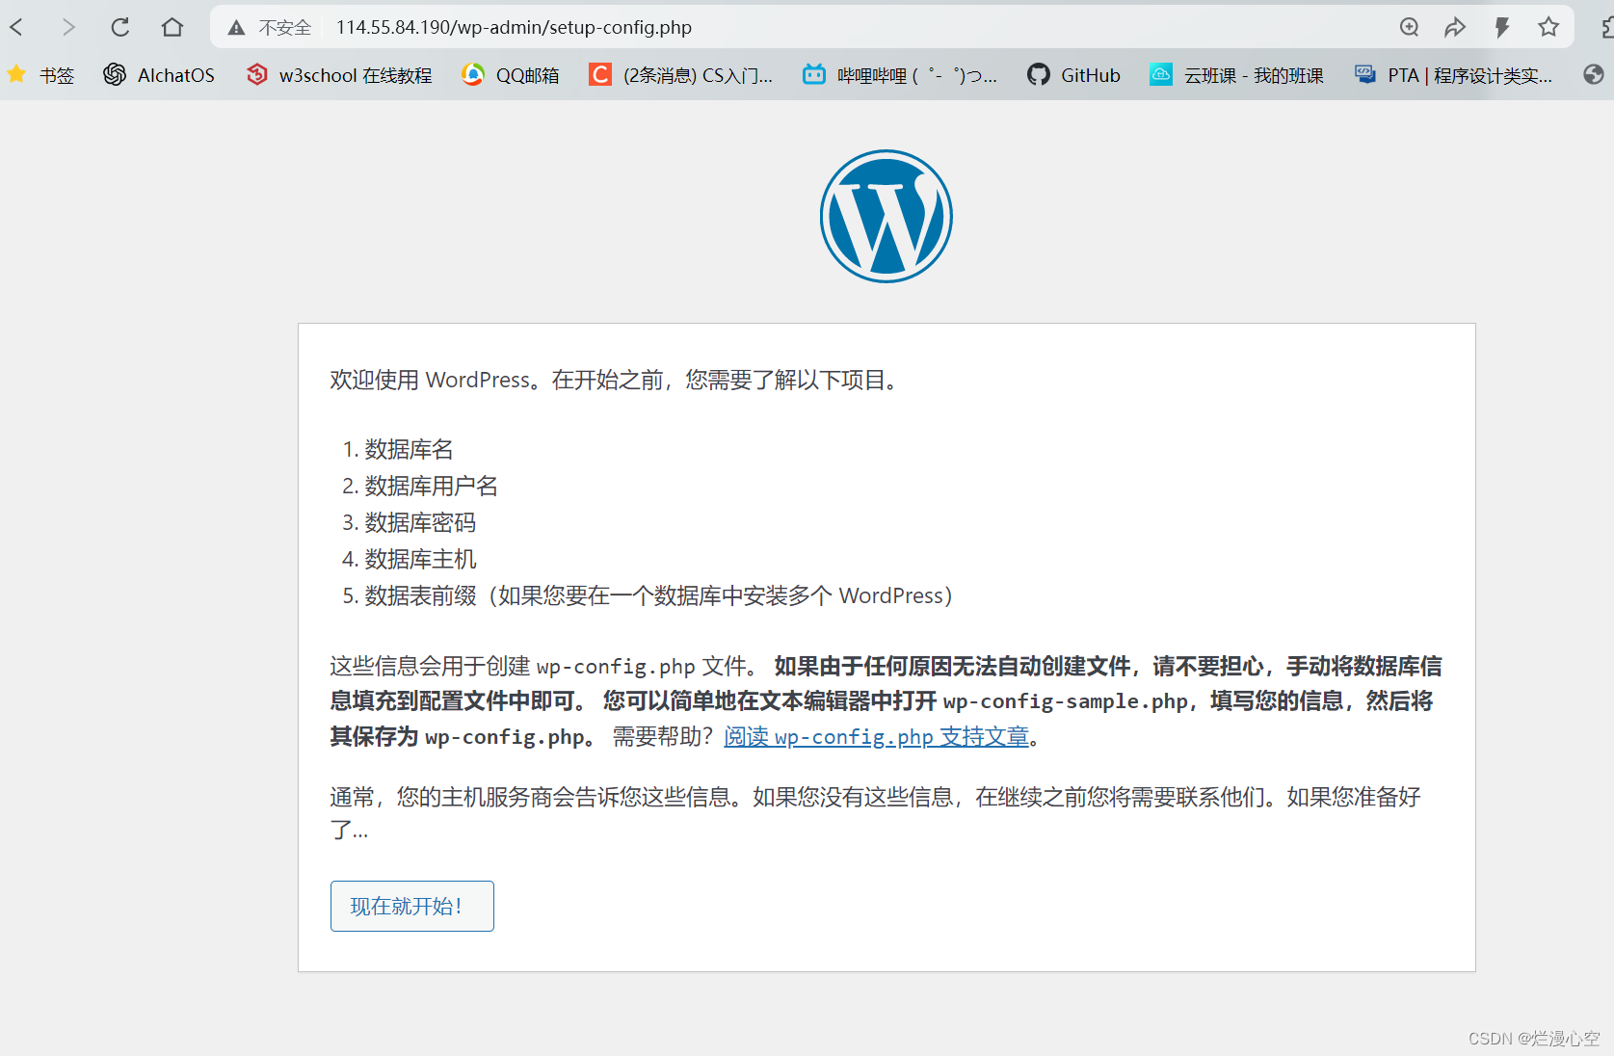Click the WordPress logo
Image resolution: width=1614 pixels, height=1056 pixels.
(x=886, y=216)
